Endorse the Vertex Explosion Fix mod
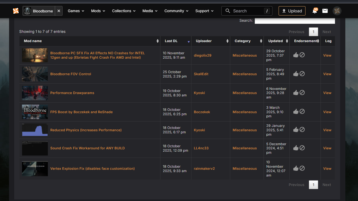 (x=296, y=168)
